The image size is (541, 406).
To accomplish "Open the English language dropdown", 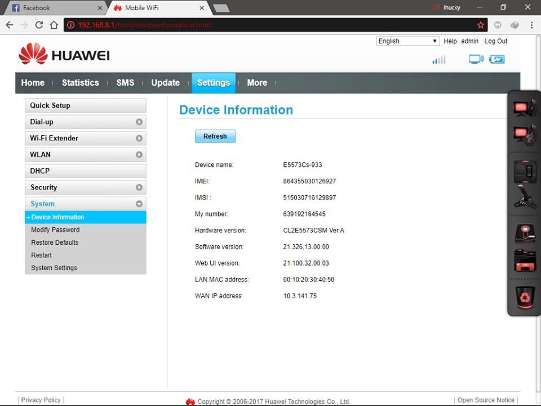I will [x=407, y=41].
